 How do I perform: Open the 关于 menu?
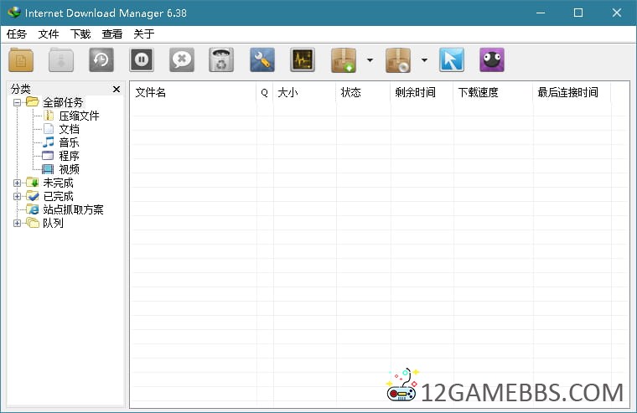(144, 34)
